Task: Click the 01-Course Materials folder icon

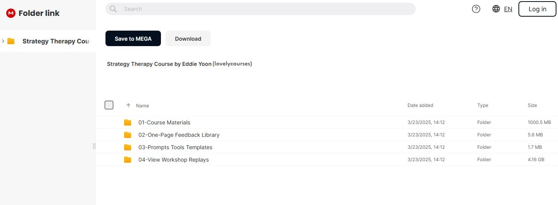Action: point(128,122)
